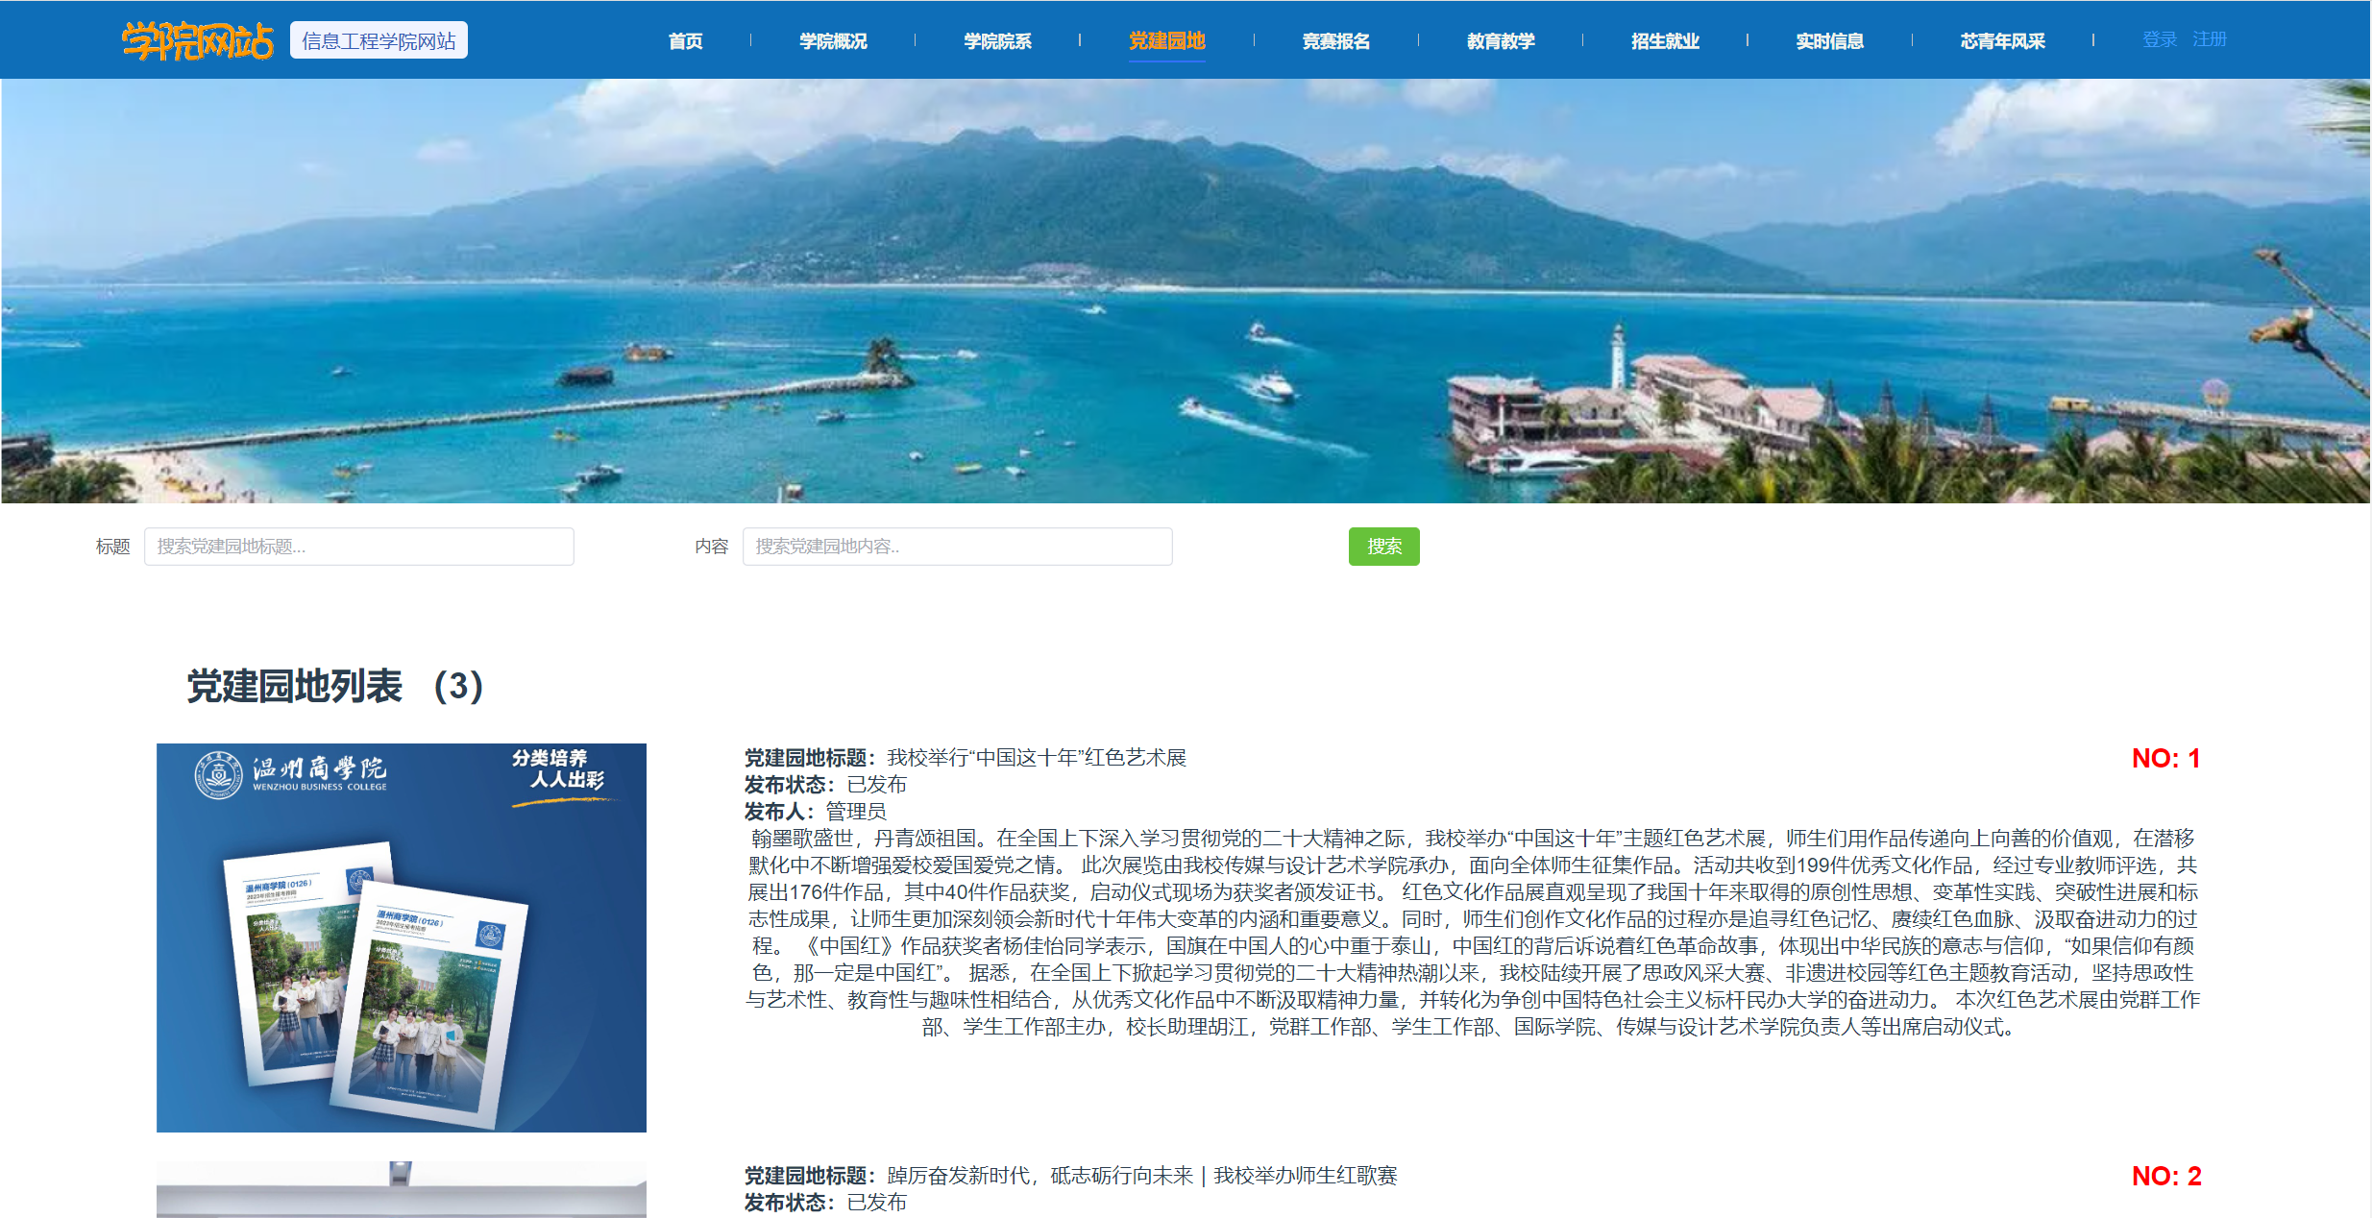The height and width of the screenshot is (1218, 2372).
Task: Click the 学院网站 orange logo
Action: pyautogui.click(x=197, y=41)
